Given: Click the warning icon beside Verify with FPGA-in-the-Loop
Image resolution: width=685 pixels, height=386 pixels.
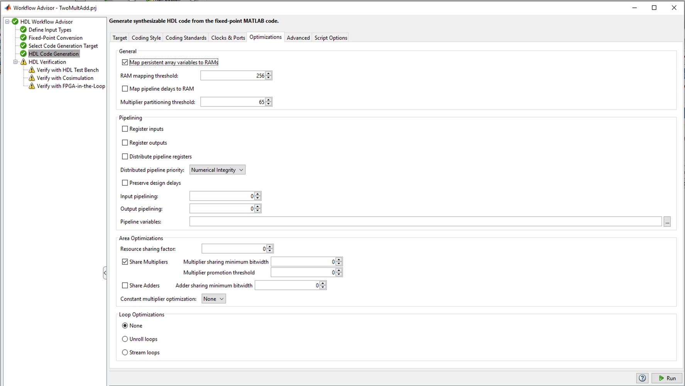Looking at the screenshot, I should (x=32, y=86).
